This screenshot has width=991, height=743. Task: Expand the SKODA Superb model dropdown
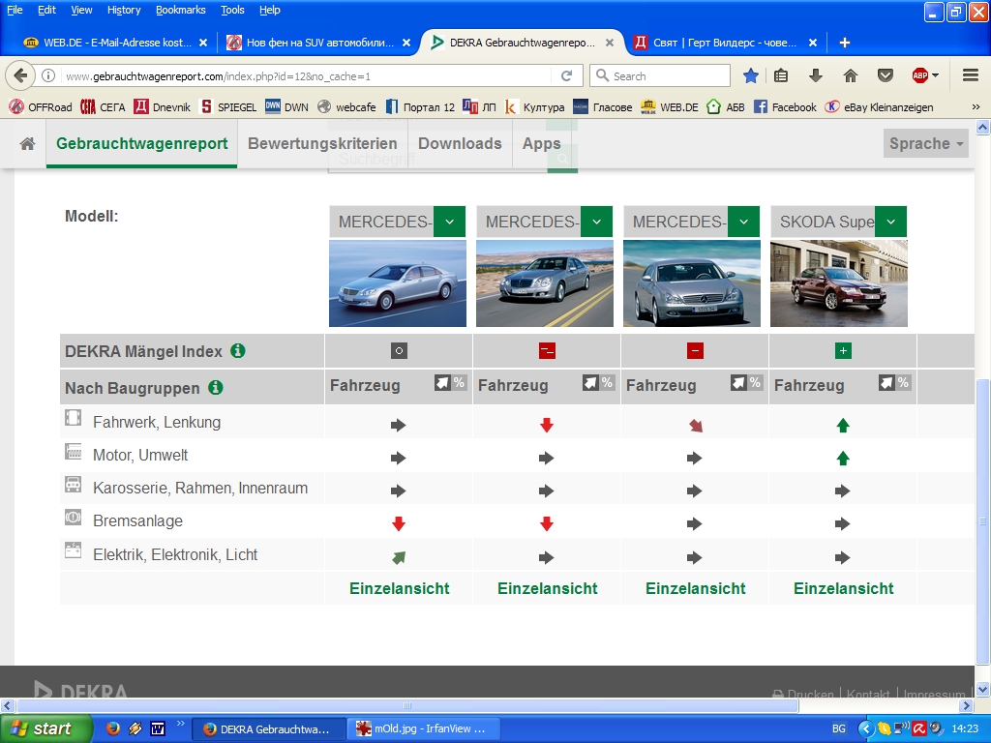(x=890, y=222)
